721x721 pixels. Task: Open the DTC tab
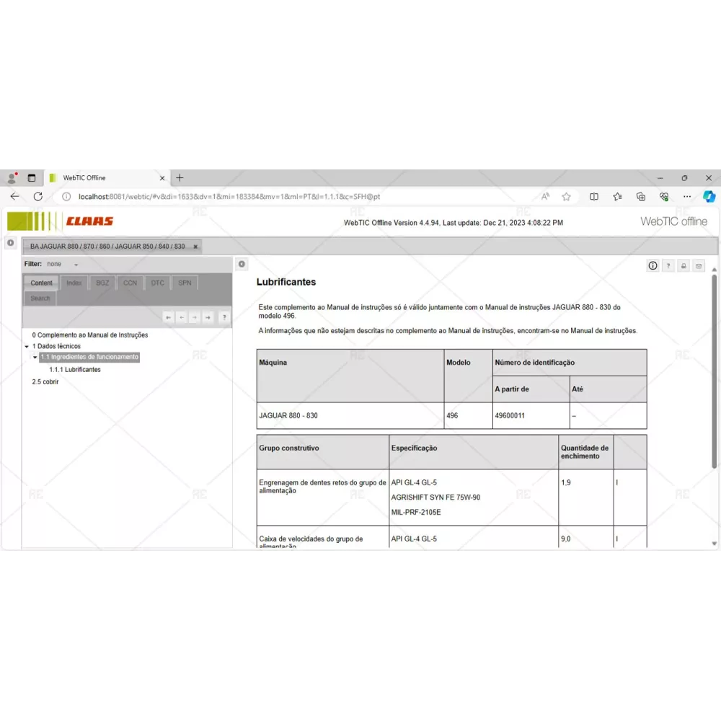pyautogui.click(x=157, y=283)
